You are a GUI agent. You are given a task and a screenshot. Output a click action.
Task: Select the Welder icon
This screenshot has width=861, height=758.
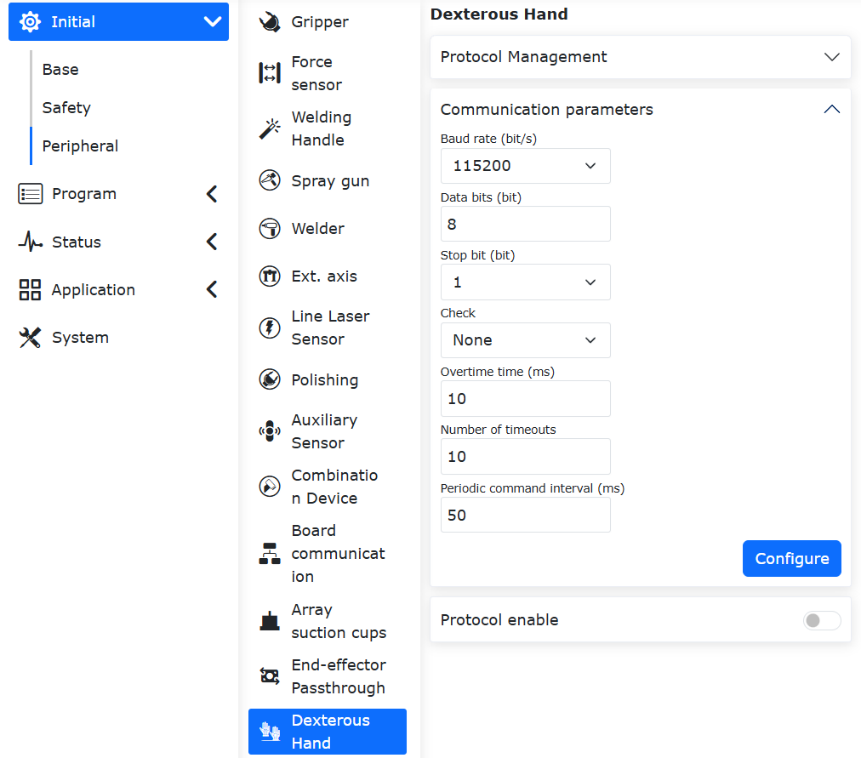tap(269, 228)
